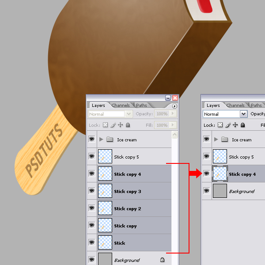265x265 pixels.
Task: Open the Opacity slider arrow in left panel
Action: pos(173,114)
